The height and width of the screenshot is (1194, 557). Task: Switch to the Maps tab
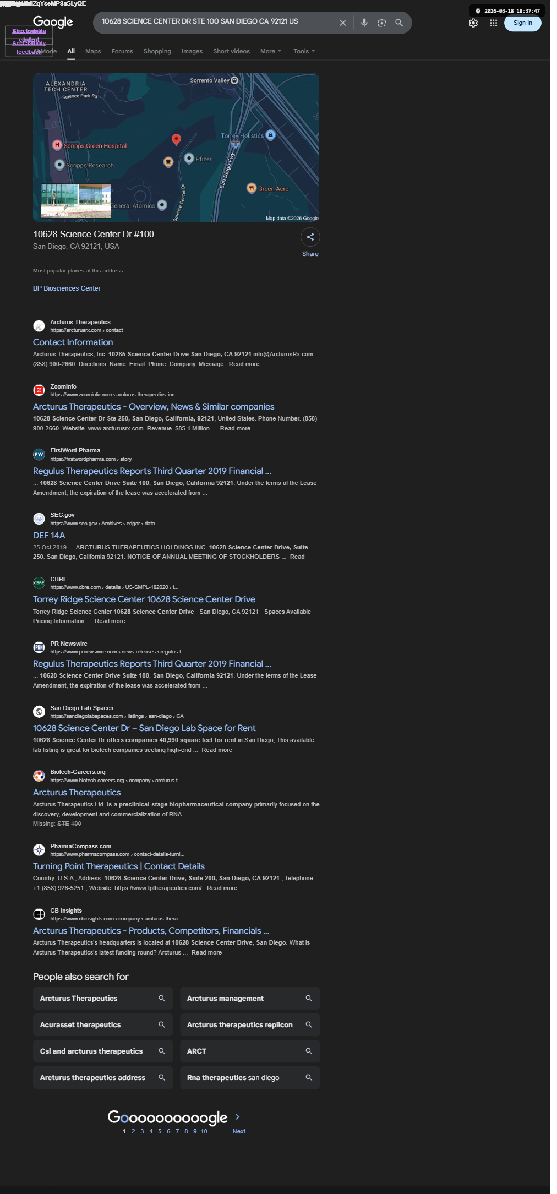pyautogui.click(x=93, y=51)
